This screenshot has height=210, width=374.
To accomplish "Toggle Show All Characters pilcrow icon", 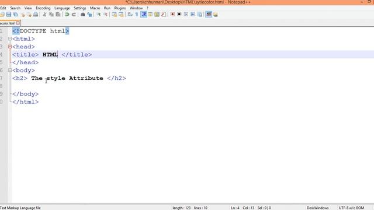I will [x=137, y=15].
